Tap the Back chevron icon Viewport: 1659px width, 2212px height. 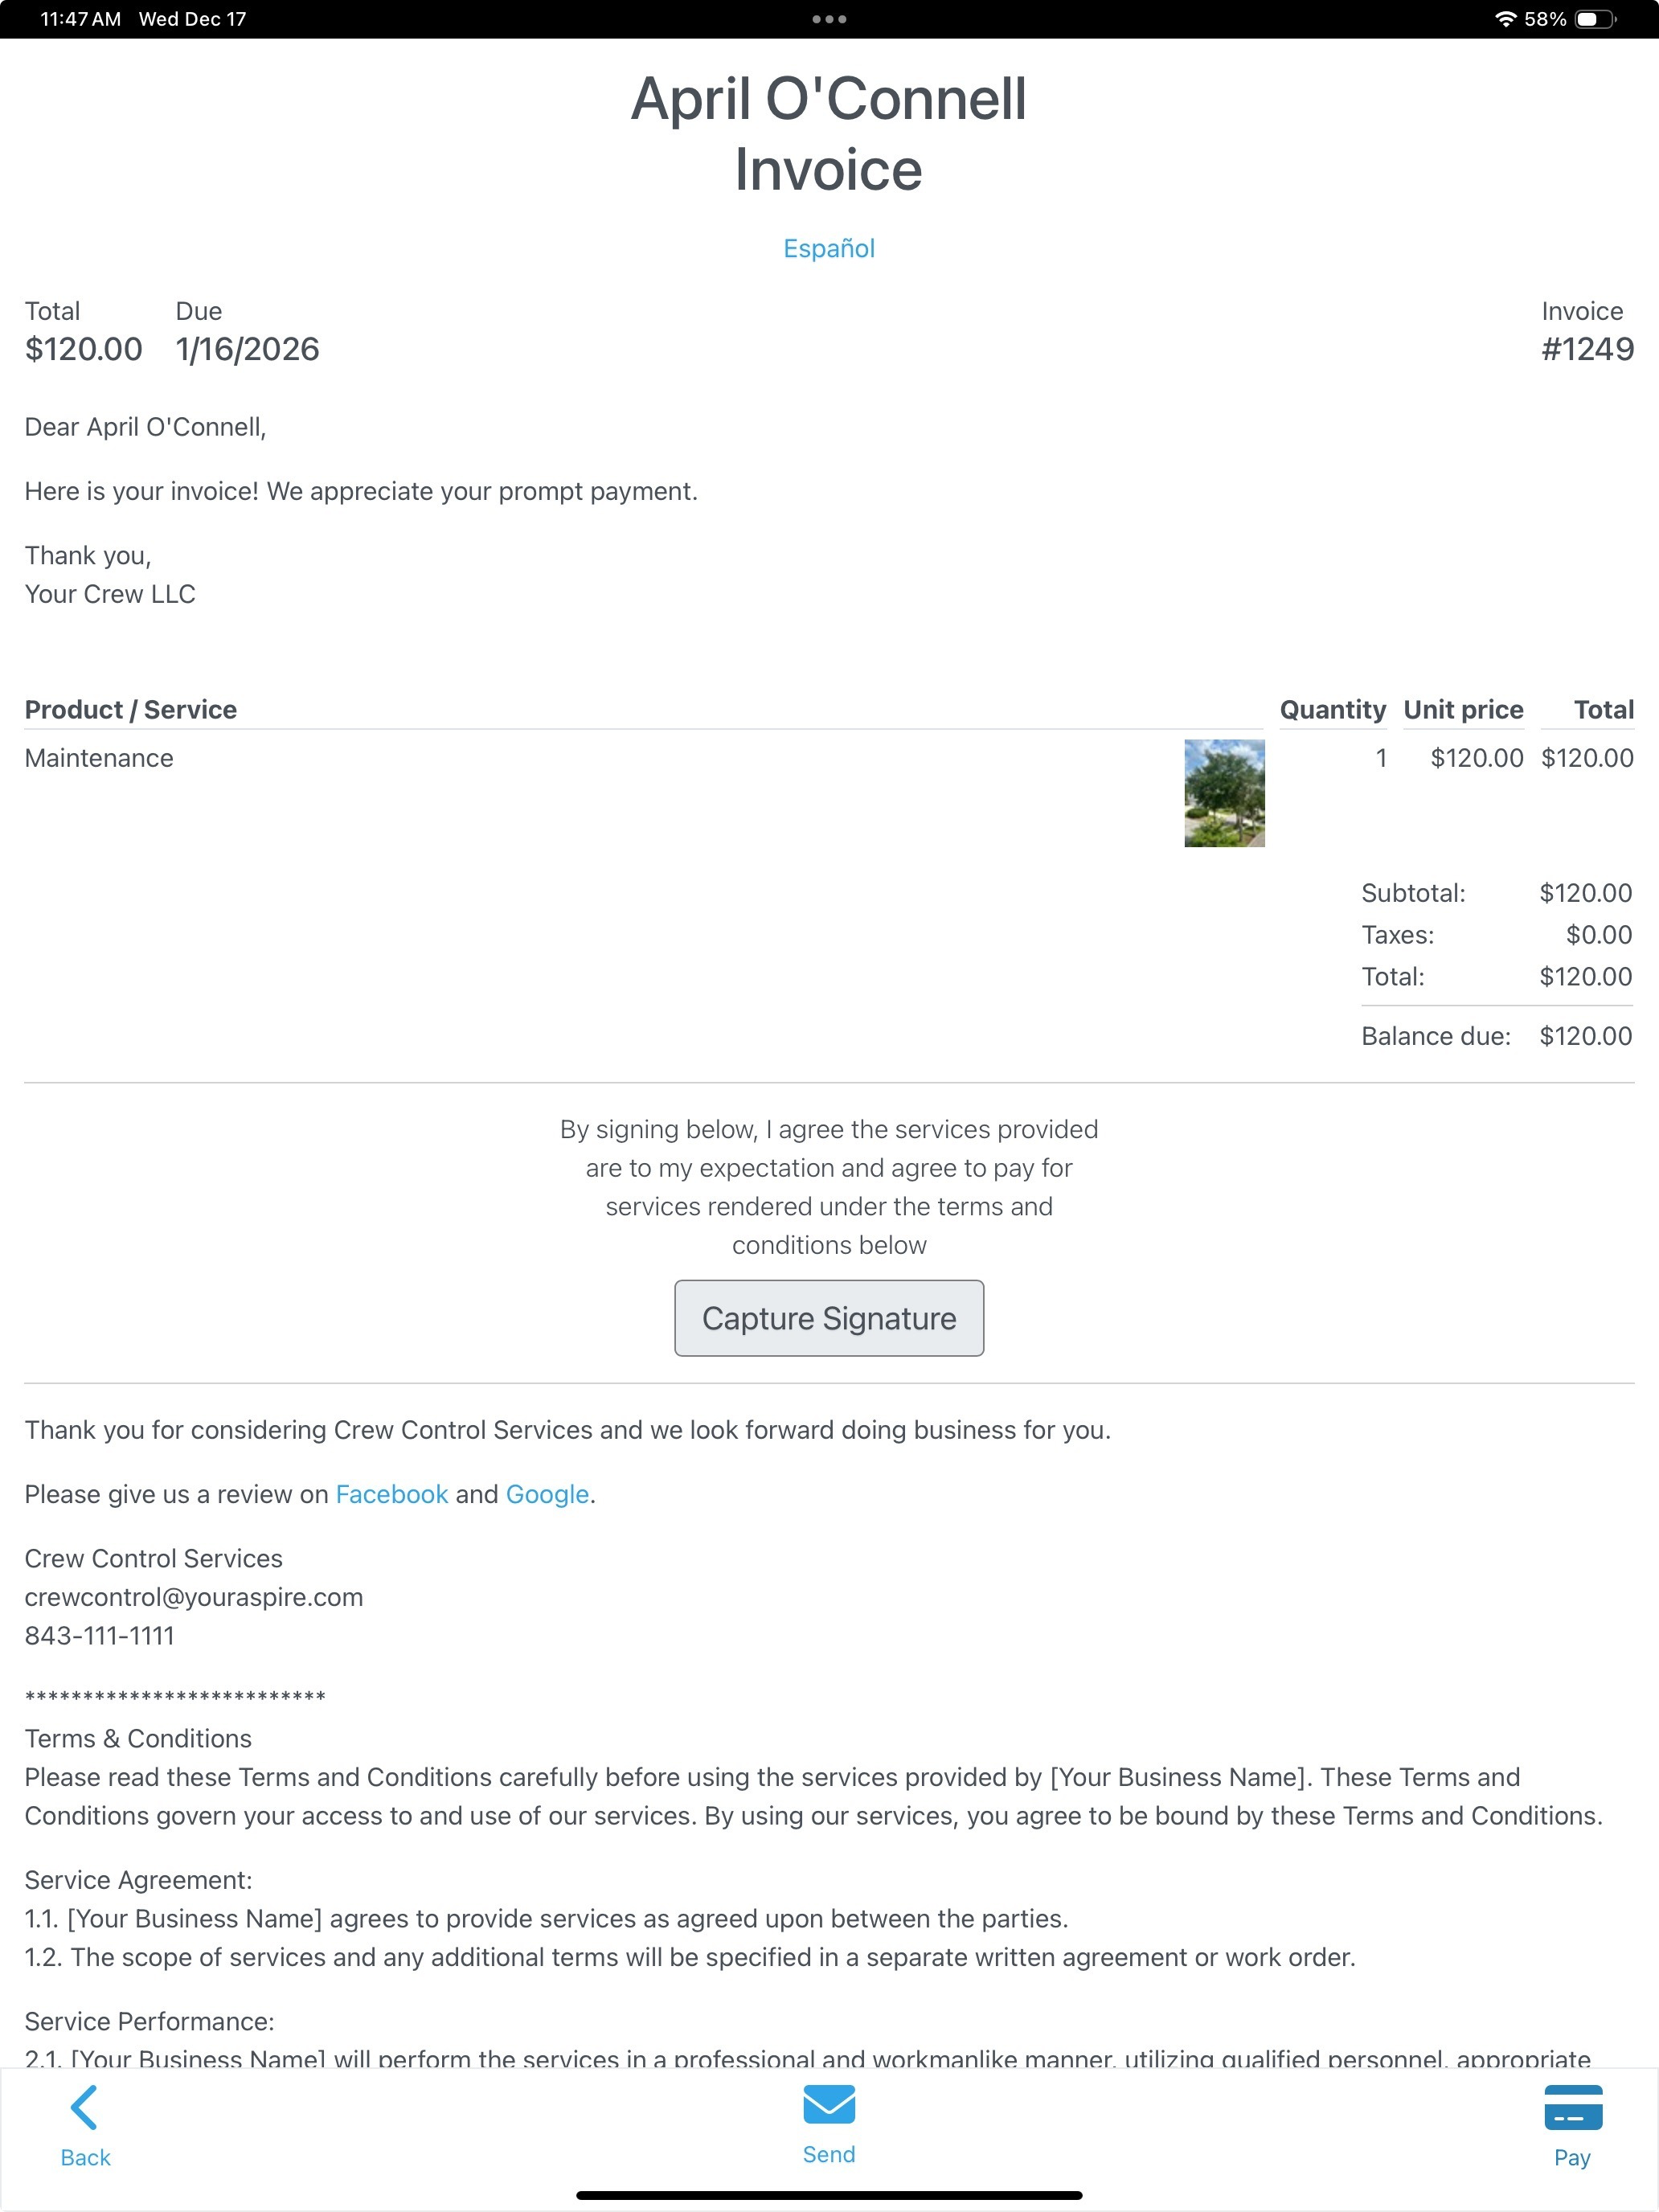84,2107
